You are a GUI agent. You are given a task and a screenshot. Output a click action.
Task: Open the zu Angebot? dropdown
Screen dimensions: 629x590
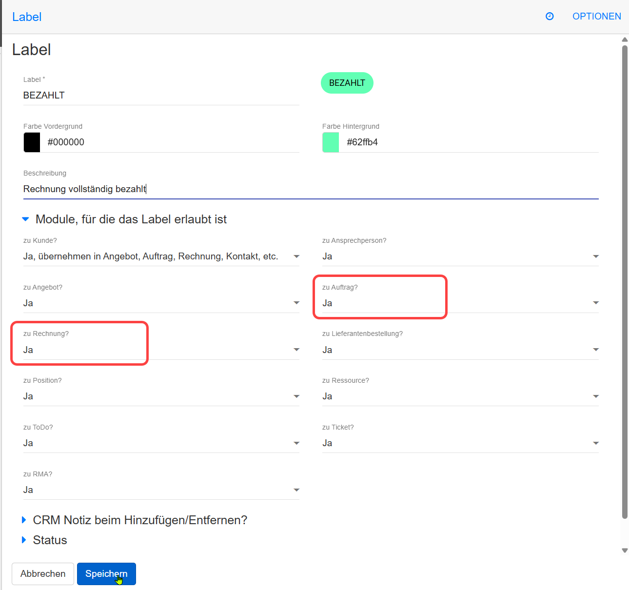(x=161, y=303)
